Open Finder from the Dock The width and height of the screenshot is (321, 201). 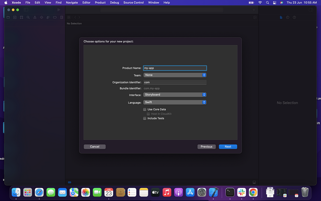coord(16,193)
